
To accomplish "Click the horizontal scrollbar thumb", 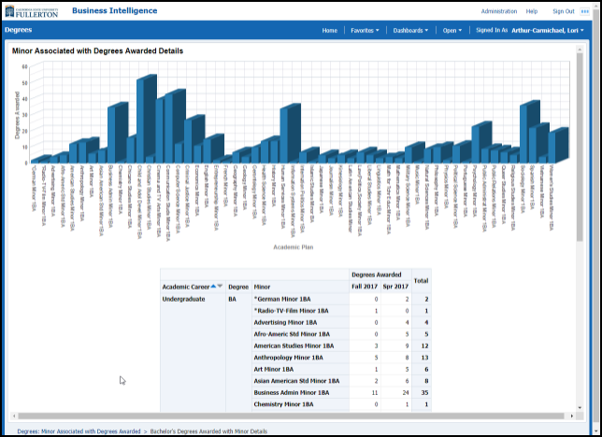I will coord(291,416).
